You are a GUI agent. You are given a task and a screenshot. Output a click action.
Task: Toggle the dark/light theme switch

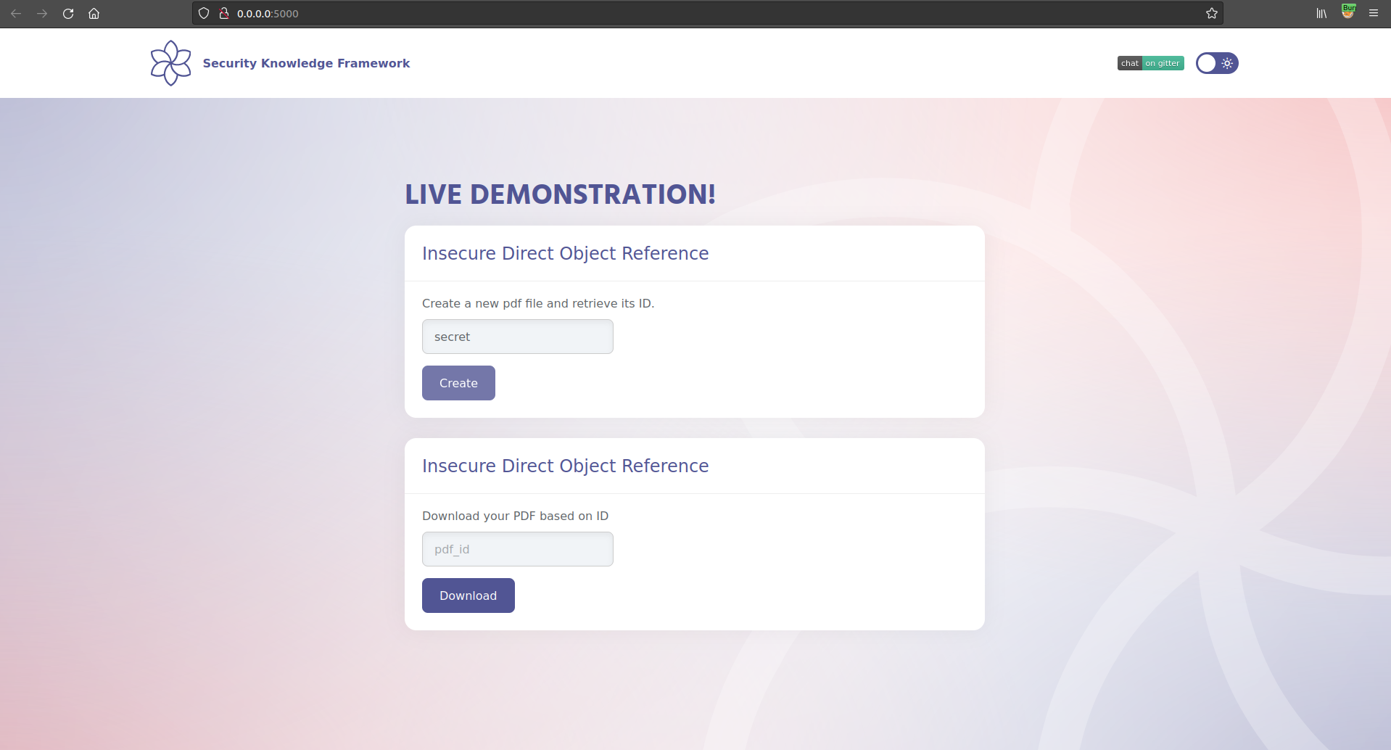click(x=1216, y=63)
